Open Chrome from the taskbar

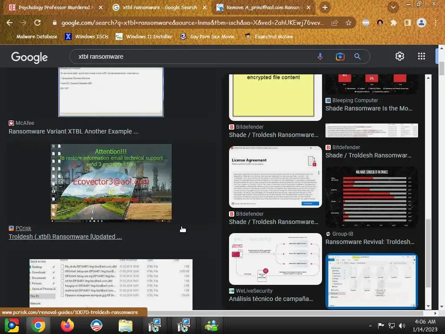[38, 325]
